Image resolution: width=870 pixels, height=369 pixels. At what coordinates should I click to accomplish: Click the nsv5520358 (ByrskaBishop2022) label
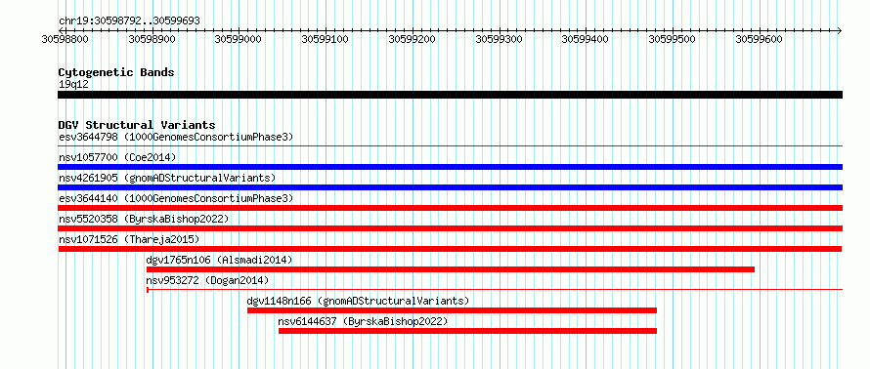tap(144, 219)
